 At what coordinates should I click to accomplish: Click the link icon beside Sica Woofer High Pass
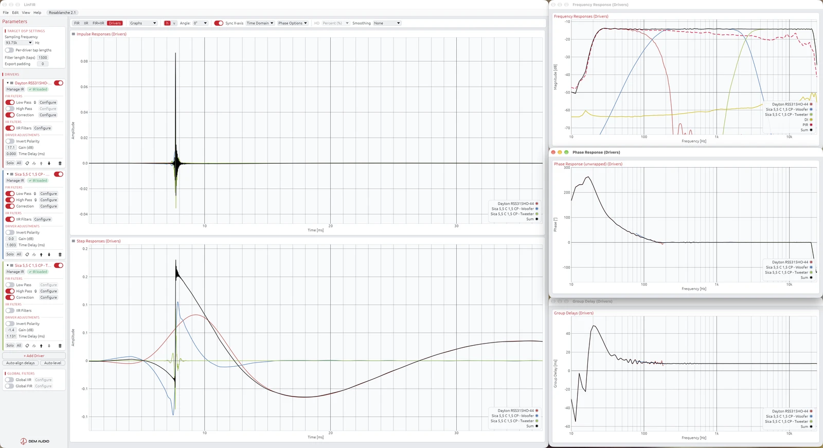pyautogui.click(x=35, y=200)
